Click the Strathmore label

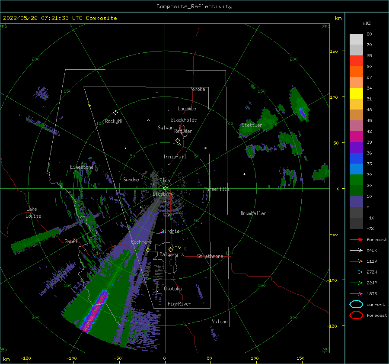[x=210, y=256]
